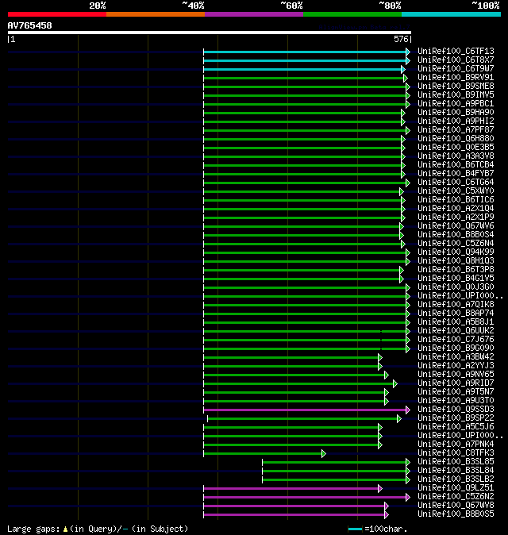Open hit label UniRef100_A9PBC1
Viewport: 508px width, 535px height.
(456, 103)
